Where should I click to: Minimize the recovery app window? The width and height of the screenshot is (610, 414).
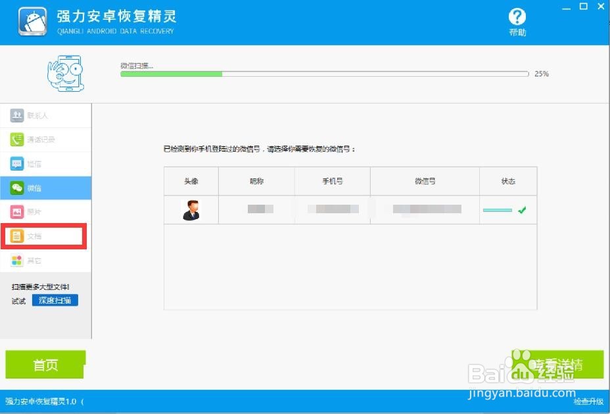567,7
